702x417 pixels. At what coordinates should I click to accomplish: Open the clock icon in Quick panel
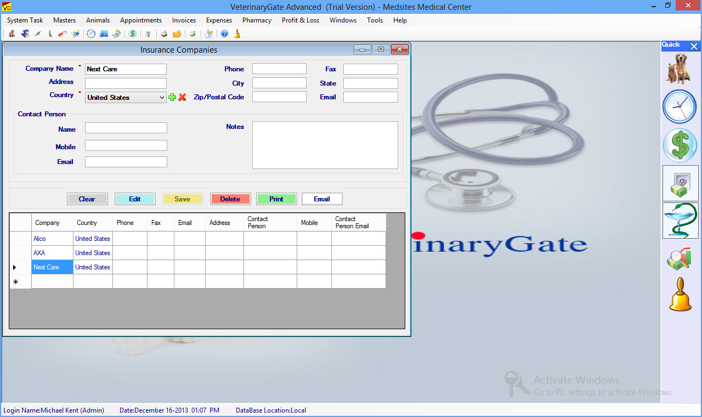(680, 106)
